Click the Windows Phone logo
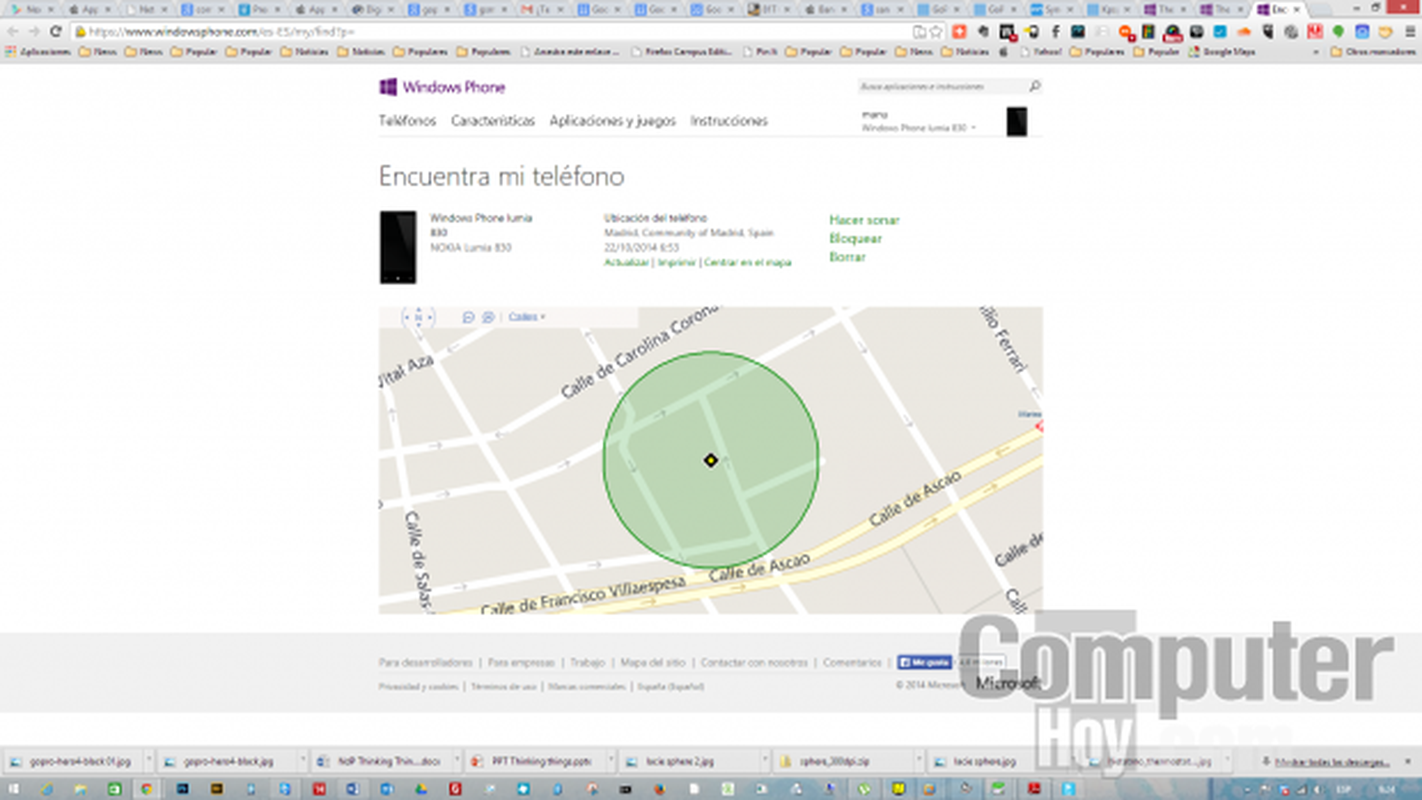The image size is (1422, 800). tap(442, 87)
